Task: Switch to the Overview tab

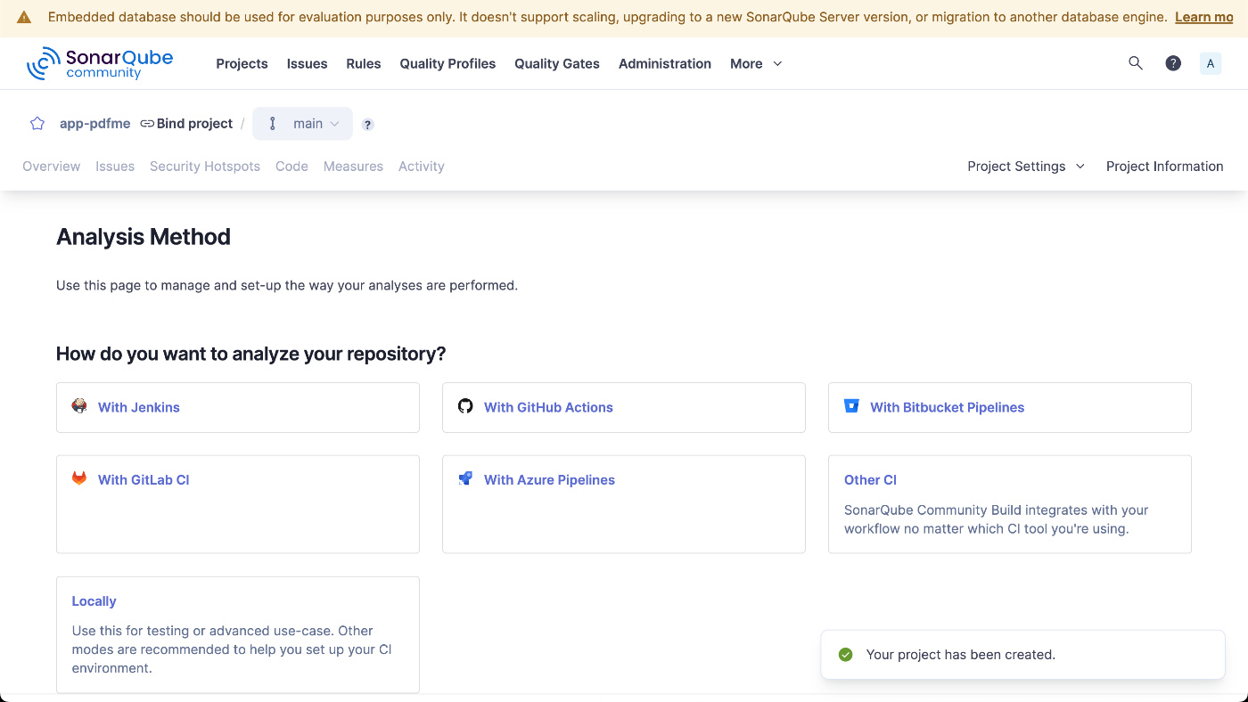Action: pyautogui.click(x=52, y=166)
